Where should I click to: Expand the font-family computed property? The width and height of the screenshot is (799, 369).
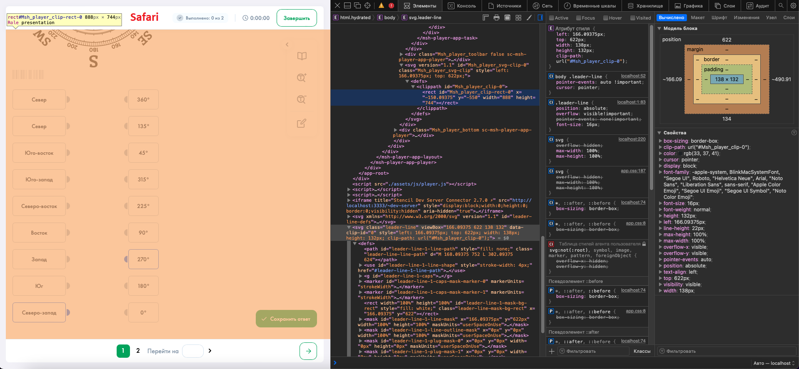point(660,172)
